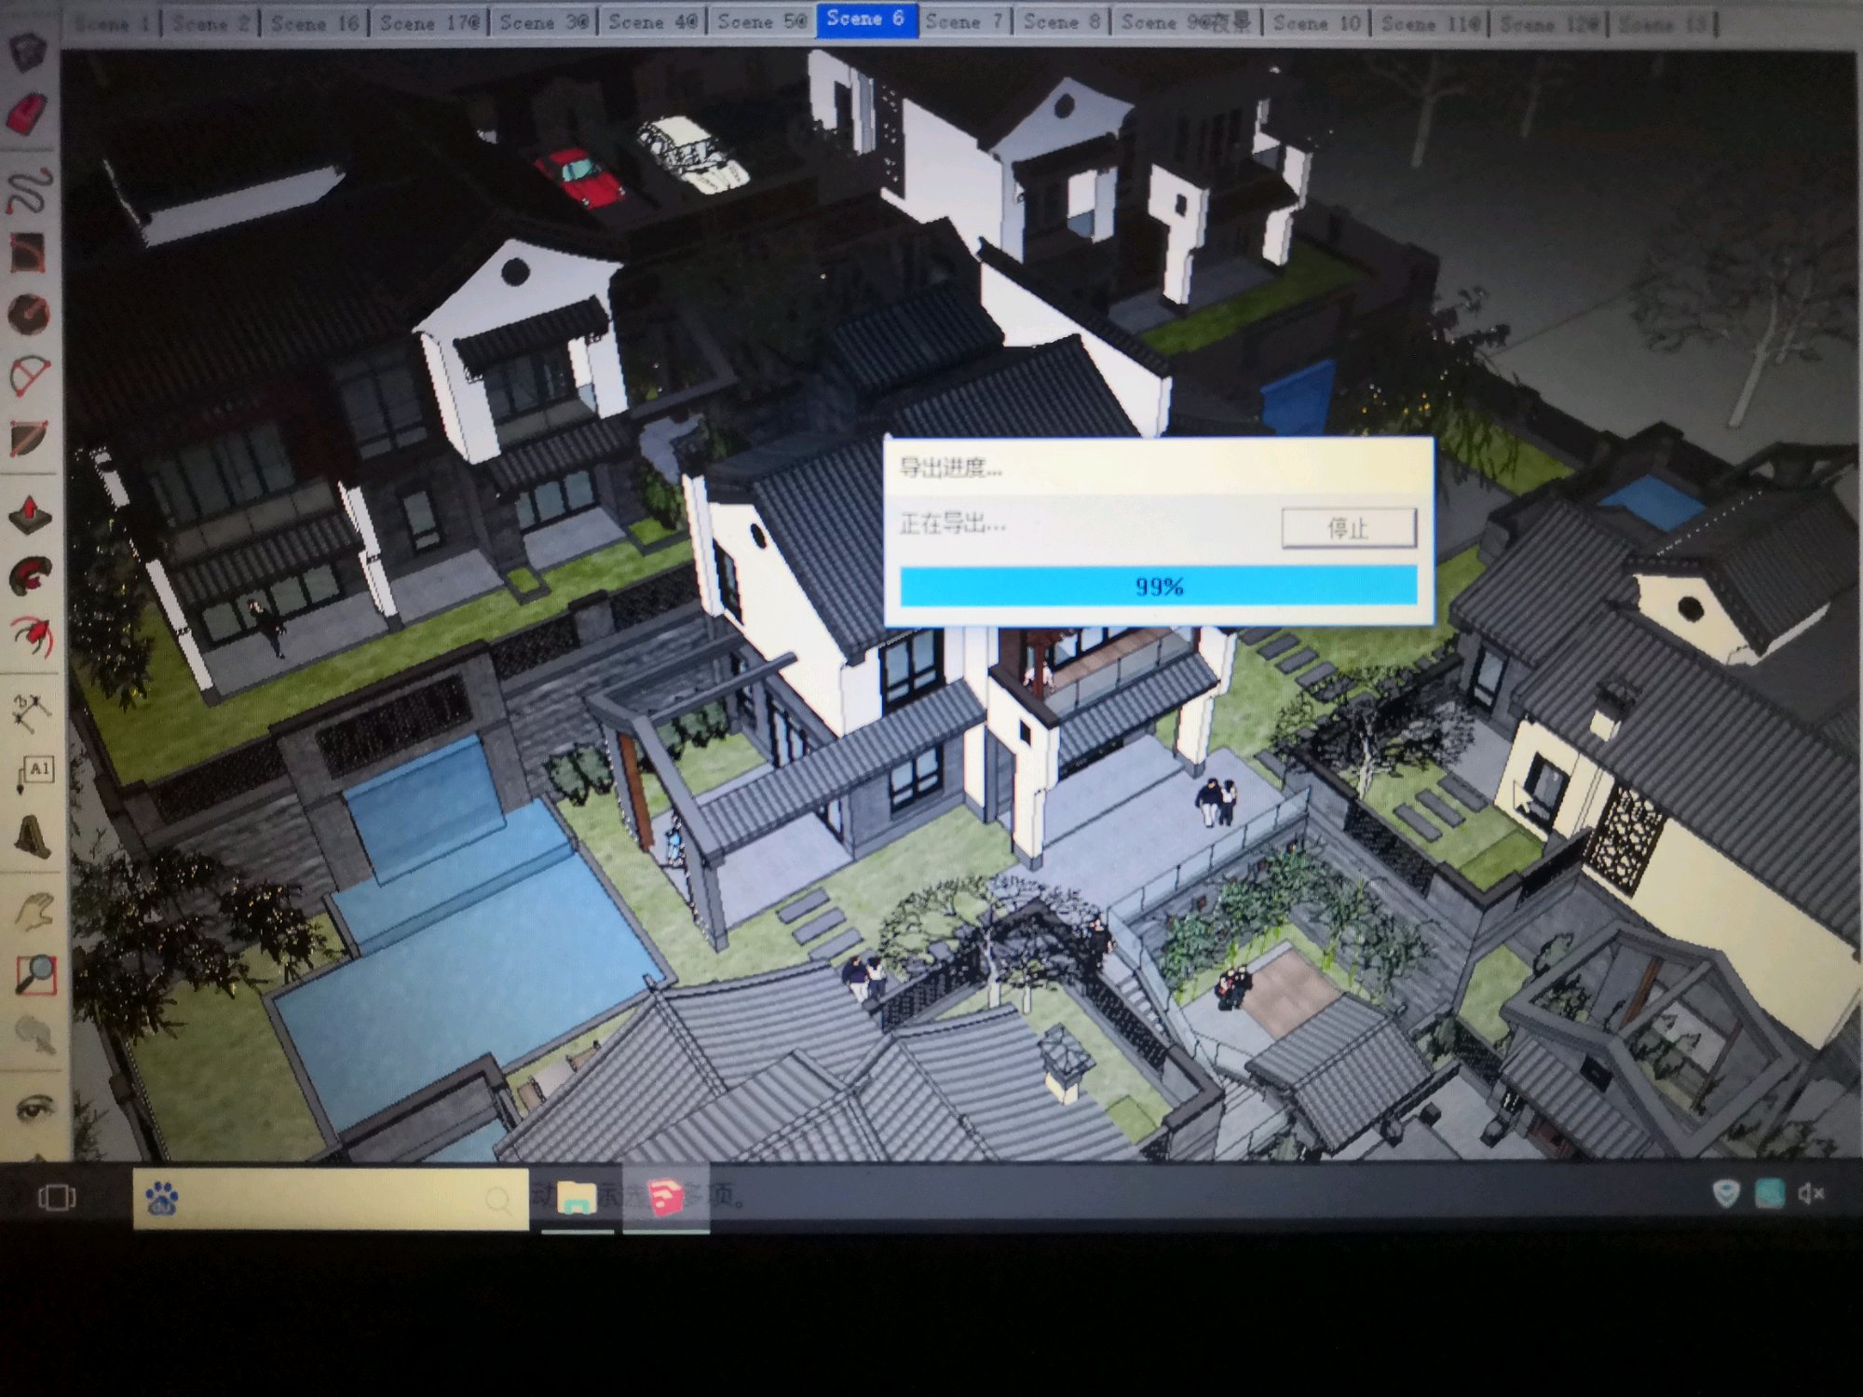Select the Push/Pull tool
The width and height of the screenshot is (1863, 1397).
coord(30,514)
